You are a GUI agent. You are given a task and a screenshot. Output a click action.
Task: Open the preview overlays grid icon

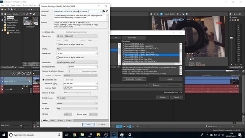click(x=178, y=14)
